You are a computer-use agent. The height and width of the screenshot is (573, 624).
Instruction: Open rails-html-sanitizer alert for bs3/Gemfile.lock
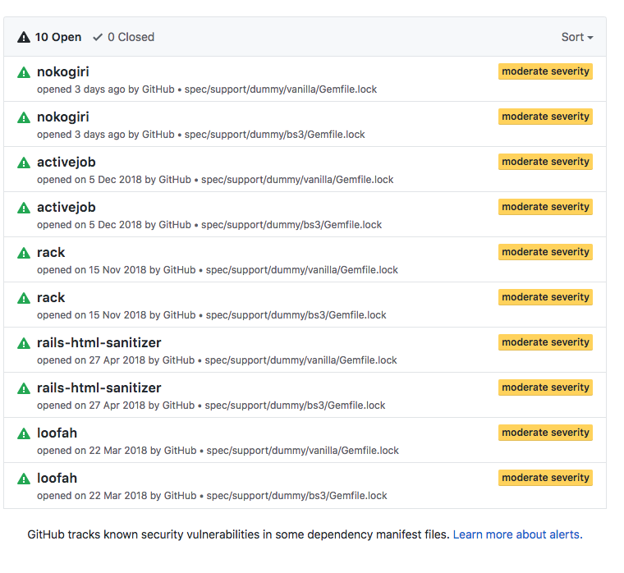tap(99, 388)
